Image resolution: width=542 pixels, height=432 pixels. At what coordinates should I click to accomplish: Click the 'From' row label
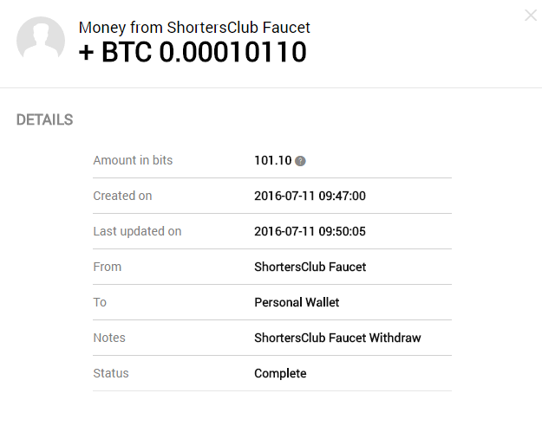(108, 267)
